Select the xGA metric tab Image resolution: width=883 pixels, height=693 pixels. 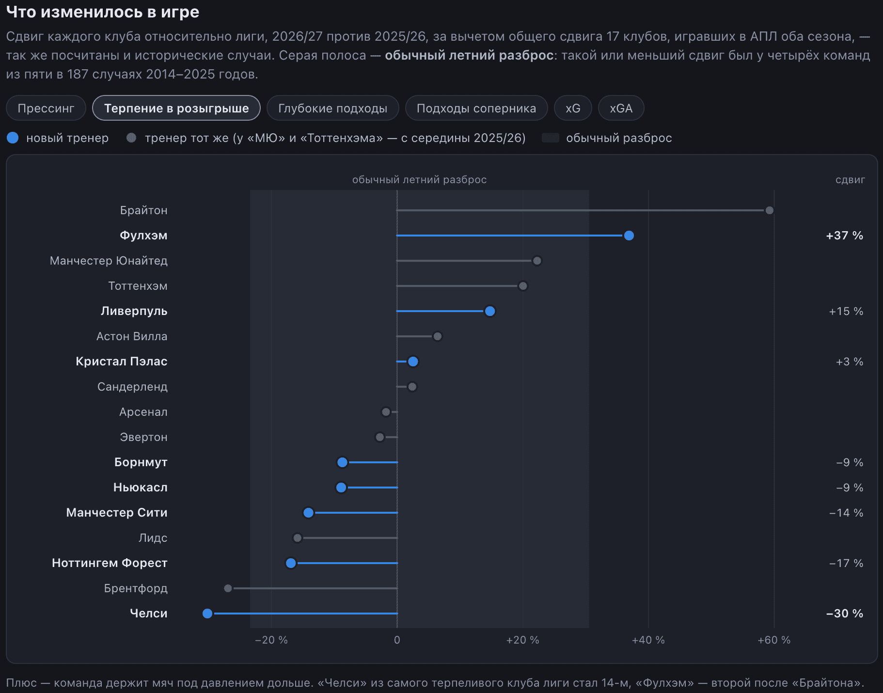click(621, 108)
